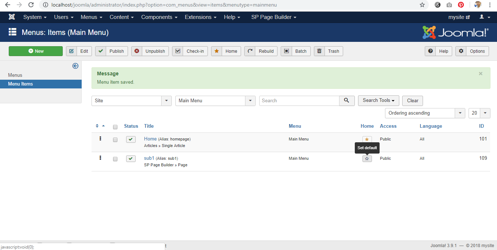Screen dimensions: 497x250
Task: Bookmark page with the browser star icon
Action: click(422, 5)
